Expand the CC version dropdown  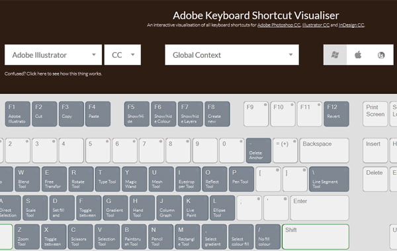point(122,55)
